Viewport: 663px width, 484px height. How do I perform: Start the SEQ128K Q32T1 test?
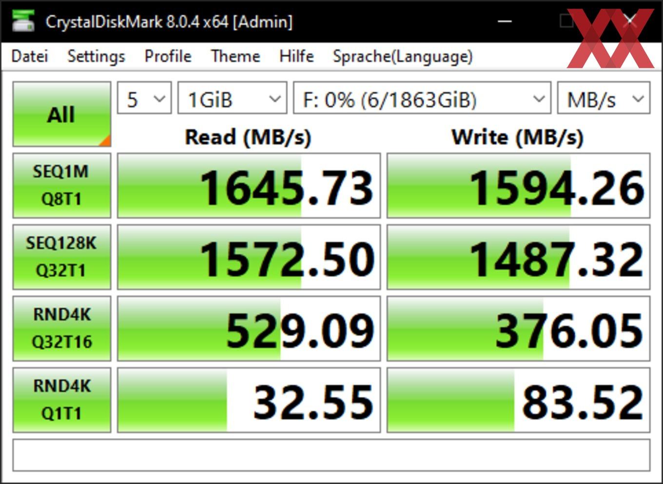click(62, 257)
